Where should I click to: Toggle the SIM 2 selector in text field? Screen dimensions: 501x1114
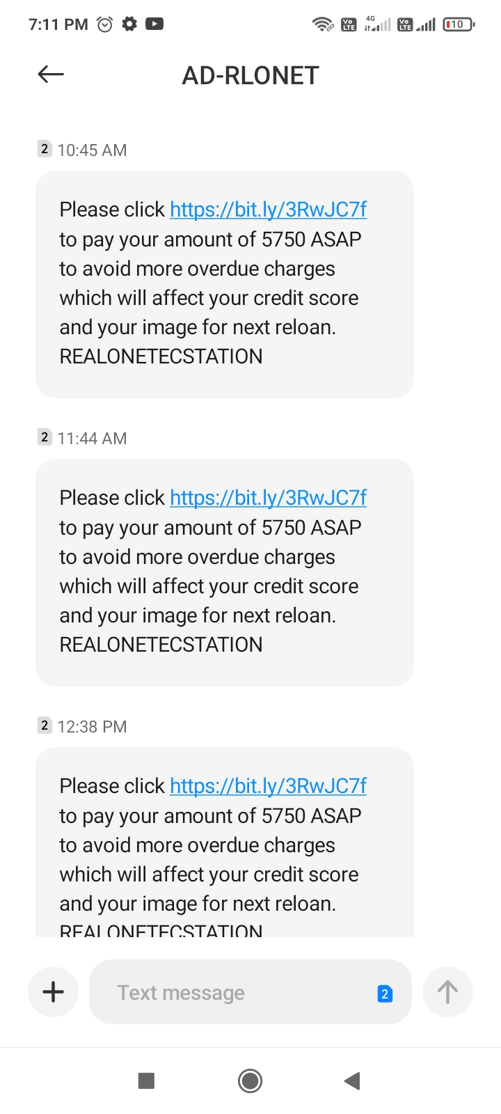point(384,994)
